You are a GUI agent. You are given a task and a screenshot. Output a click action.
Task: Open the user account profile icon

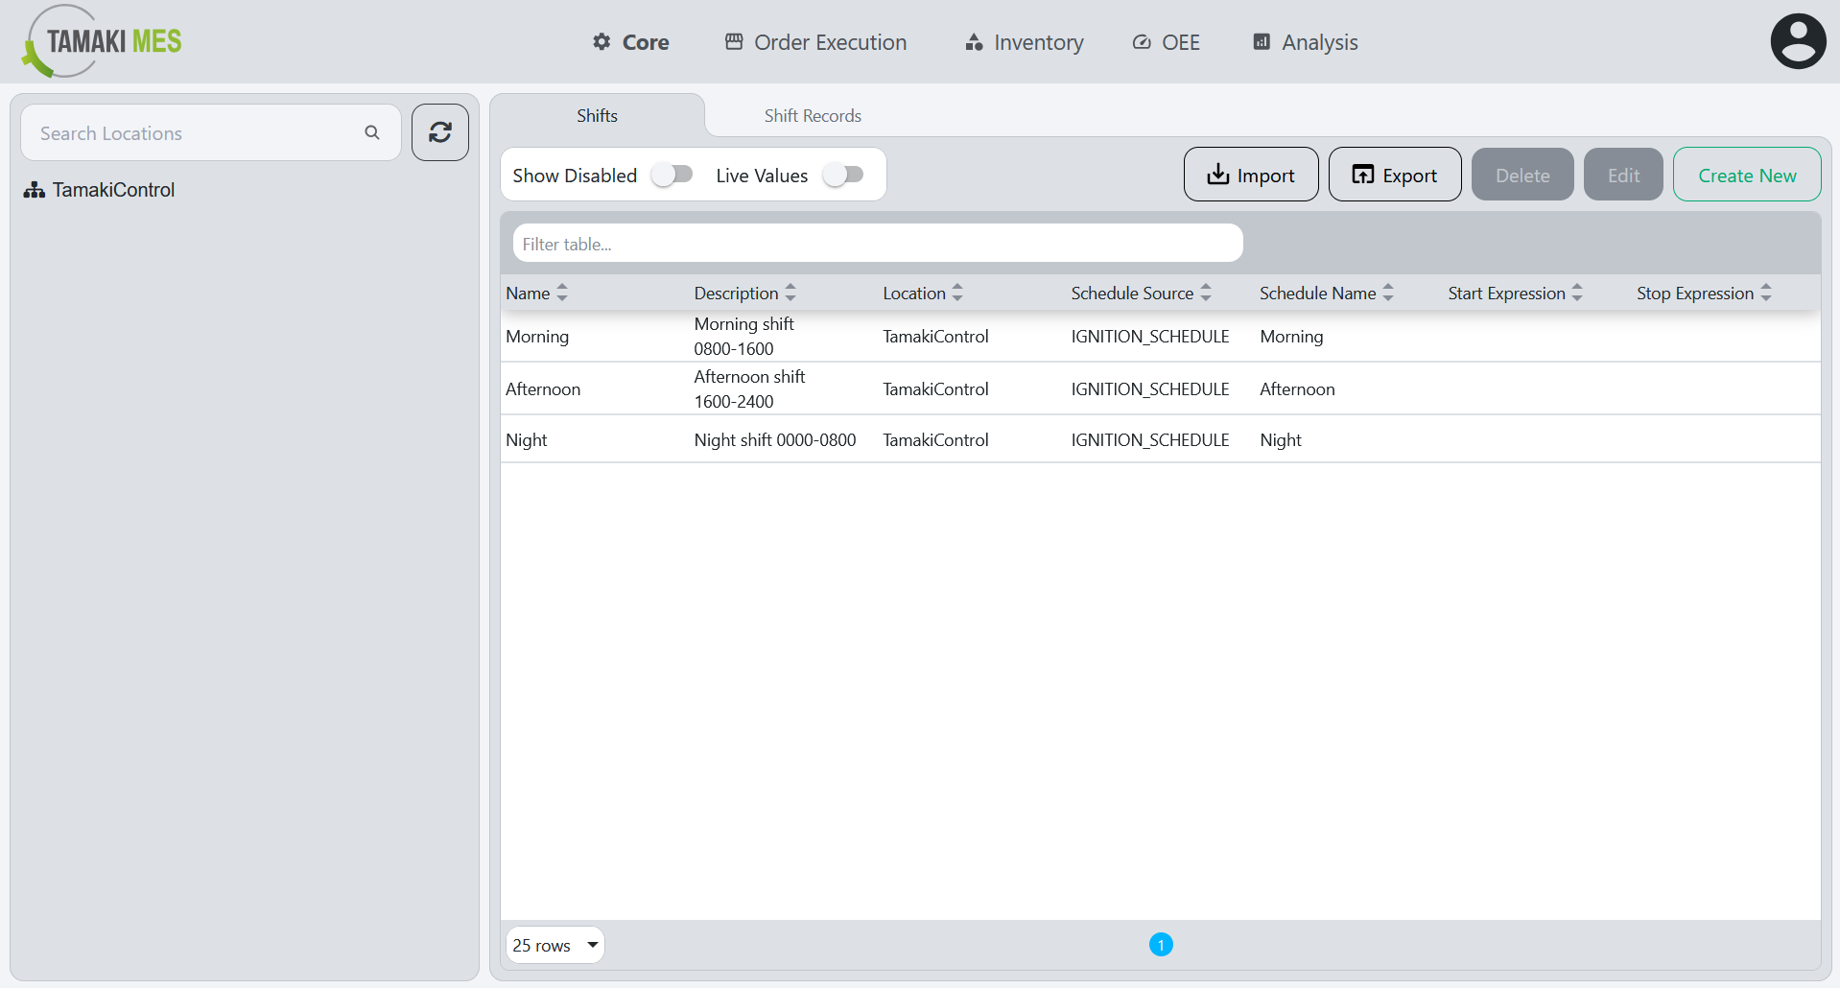[1798, 40]
